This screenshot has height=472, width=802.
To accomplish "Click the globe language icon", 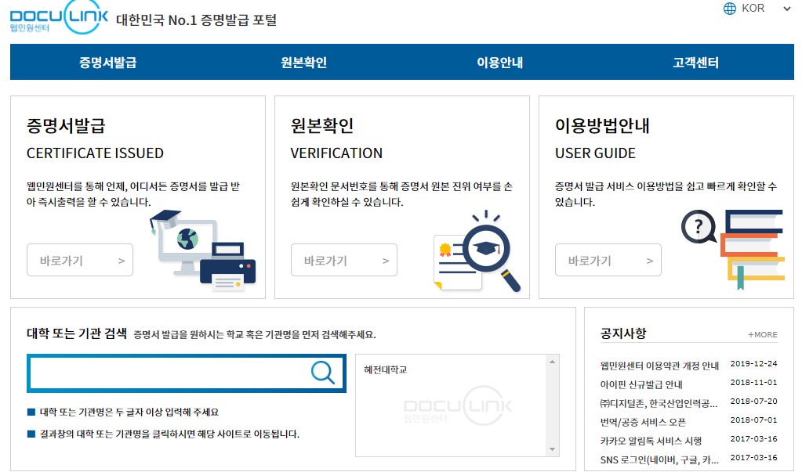I will coord(730,9).
